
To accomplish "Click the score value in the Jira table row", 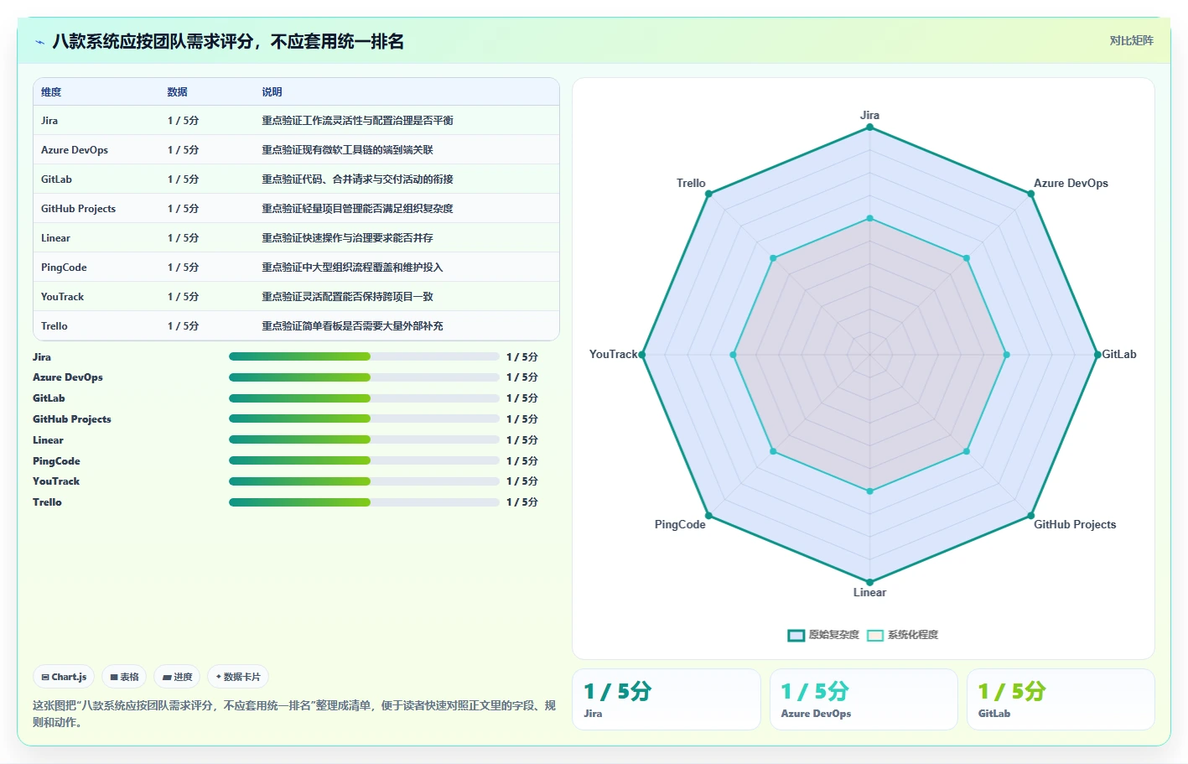I will tap(183, 121).
